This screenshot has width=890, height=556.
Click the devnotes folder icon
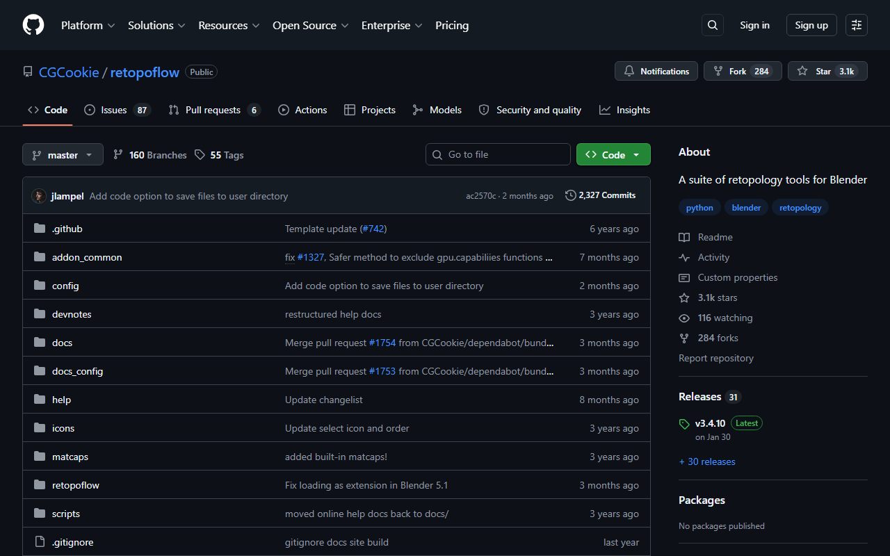[40, 314]
